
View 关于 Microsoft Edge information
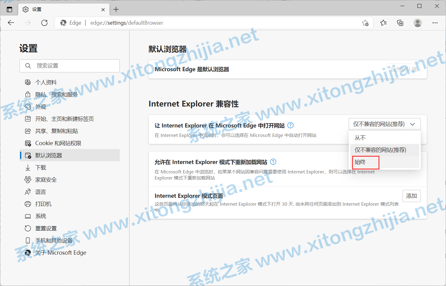coord(61,253)
